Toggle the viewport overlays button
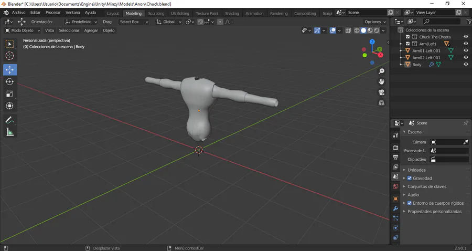Screen dimensions: 472x251 [x=332, y=30]
